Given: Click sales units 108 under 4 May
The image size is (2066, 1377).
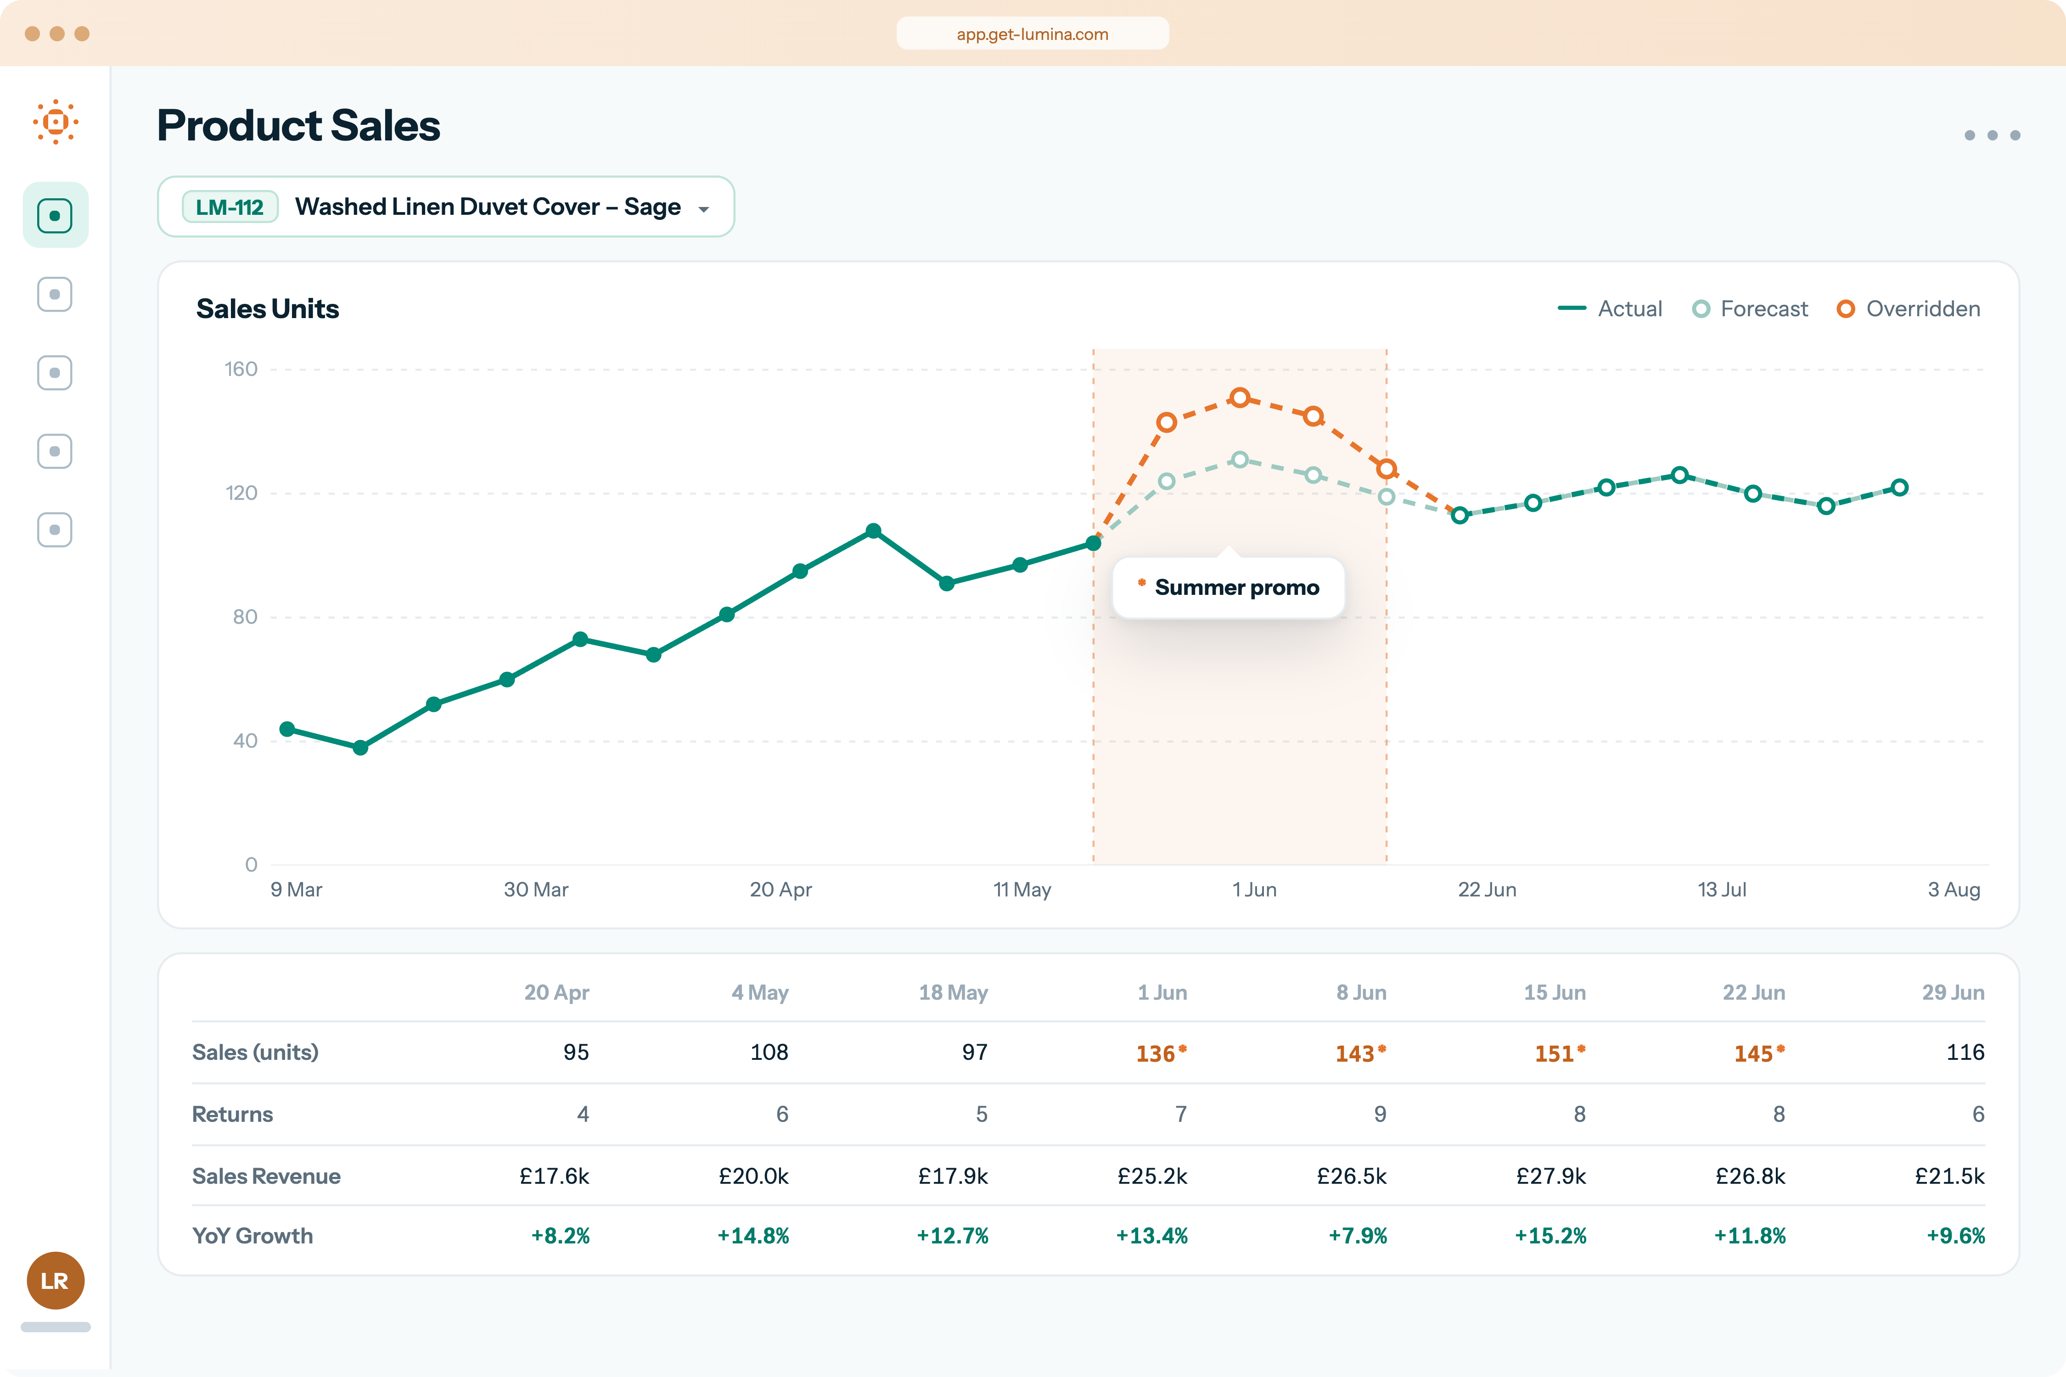Looking at the screenshot, I should coord(769,1052).
